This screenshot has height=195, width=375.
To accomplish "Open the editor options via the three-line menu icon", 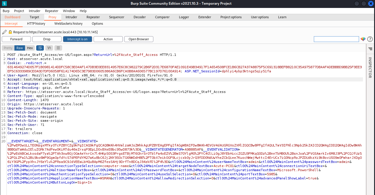I will [58, 48].
